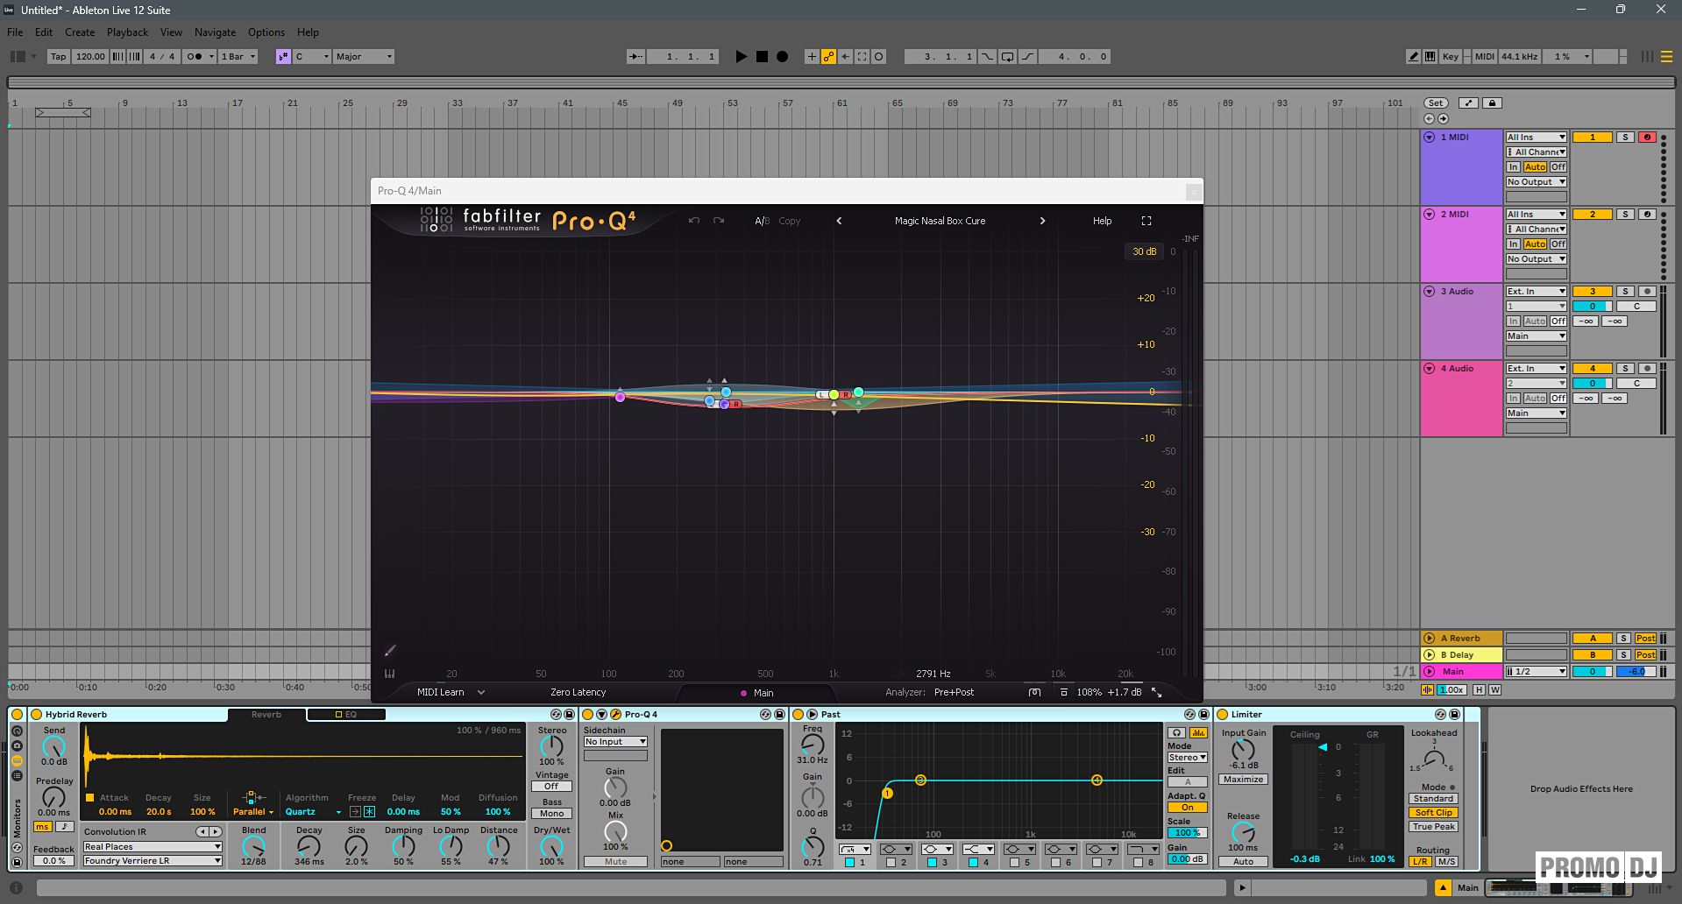The width and height of the screenshot is (1682, 904).
Task: Click Copy in the Pro-Q 4 header
Action: pyautogui.click(x=790, y=221)
